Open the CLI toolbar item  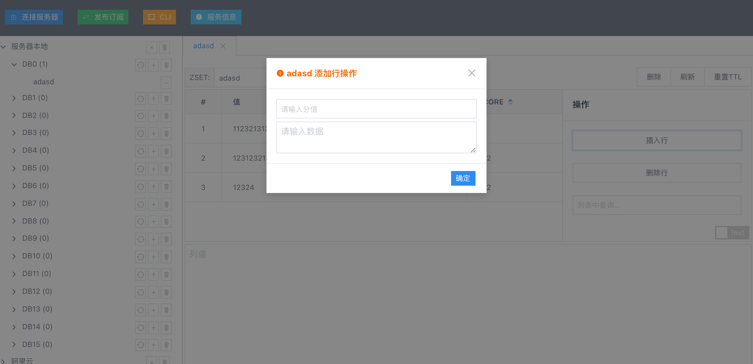point(159,17)
